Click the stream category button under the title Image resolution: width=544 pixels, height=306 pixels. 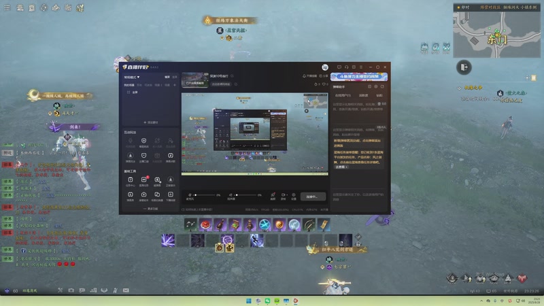point(221,84)
